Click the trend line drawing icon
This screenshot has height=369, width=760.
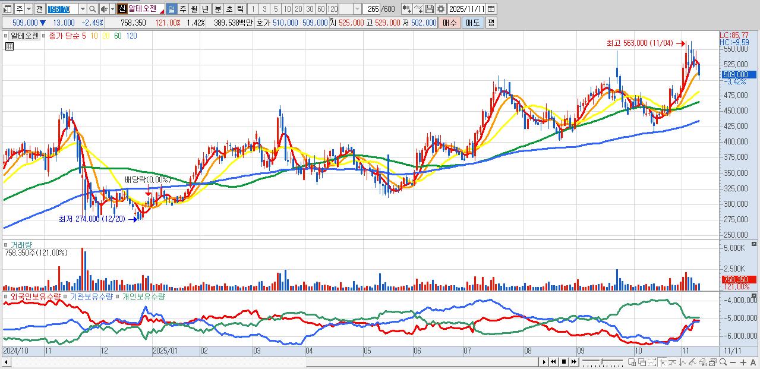[x=673, y=362]
